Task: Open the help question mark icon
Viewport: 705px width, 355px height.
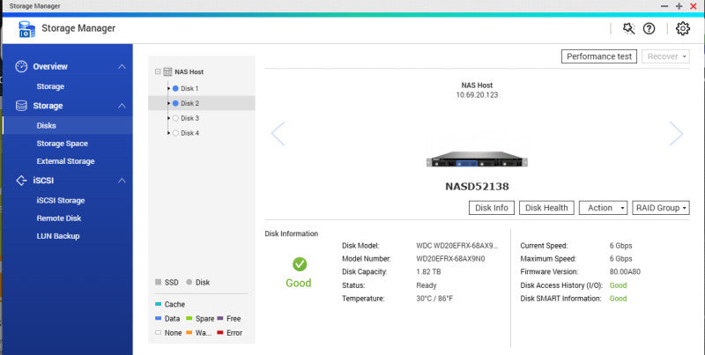Action: click(649, 29)
